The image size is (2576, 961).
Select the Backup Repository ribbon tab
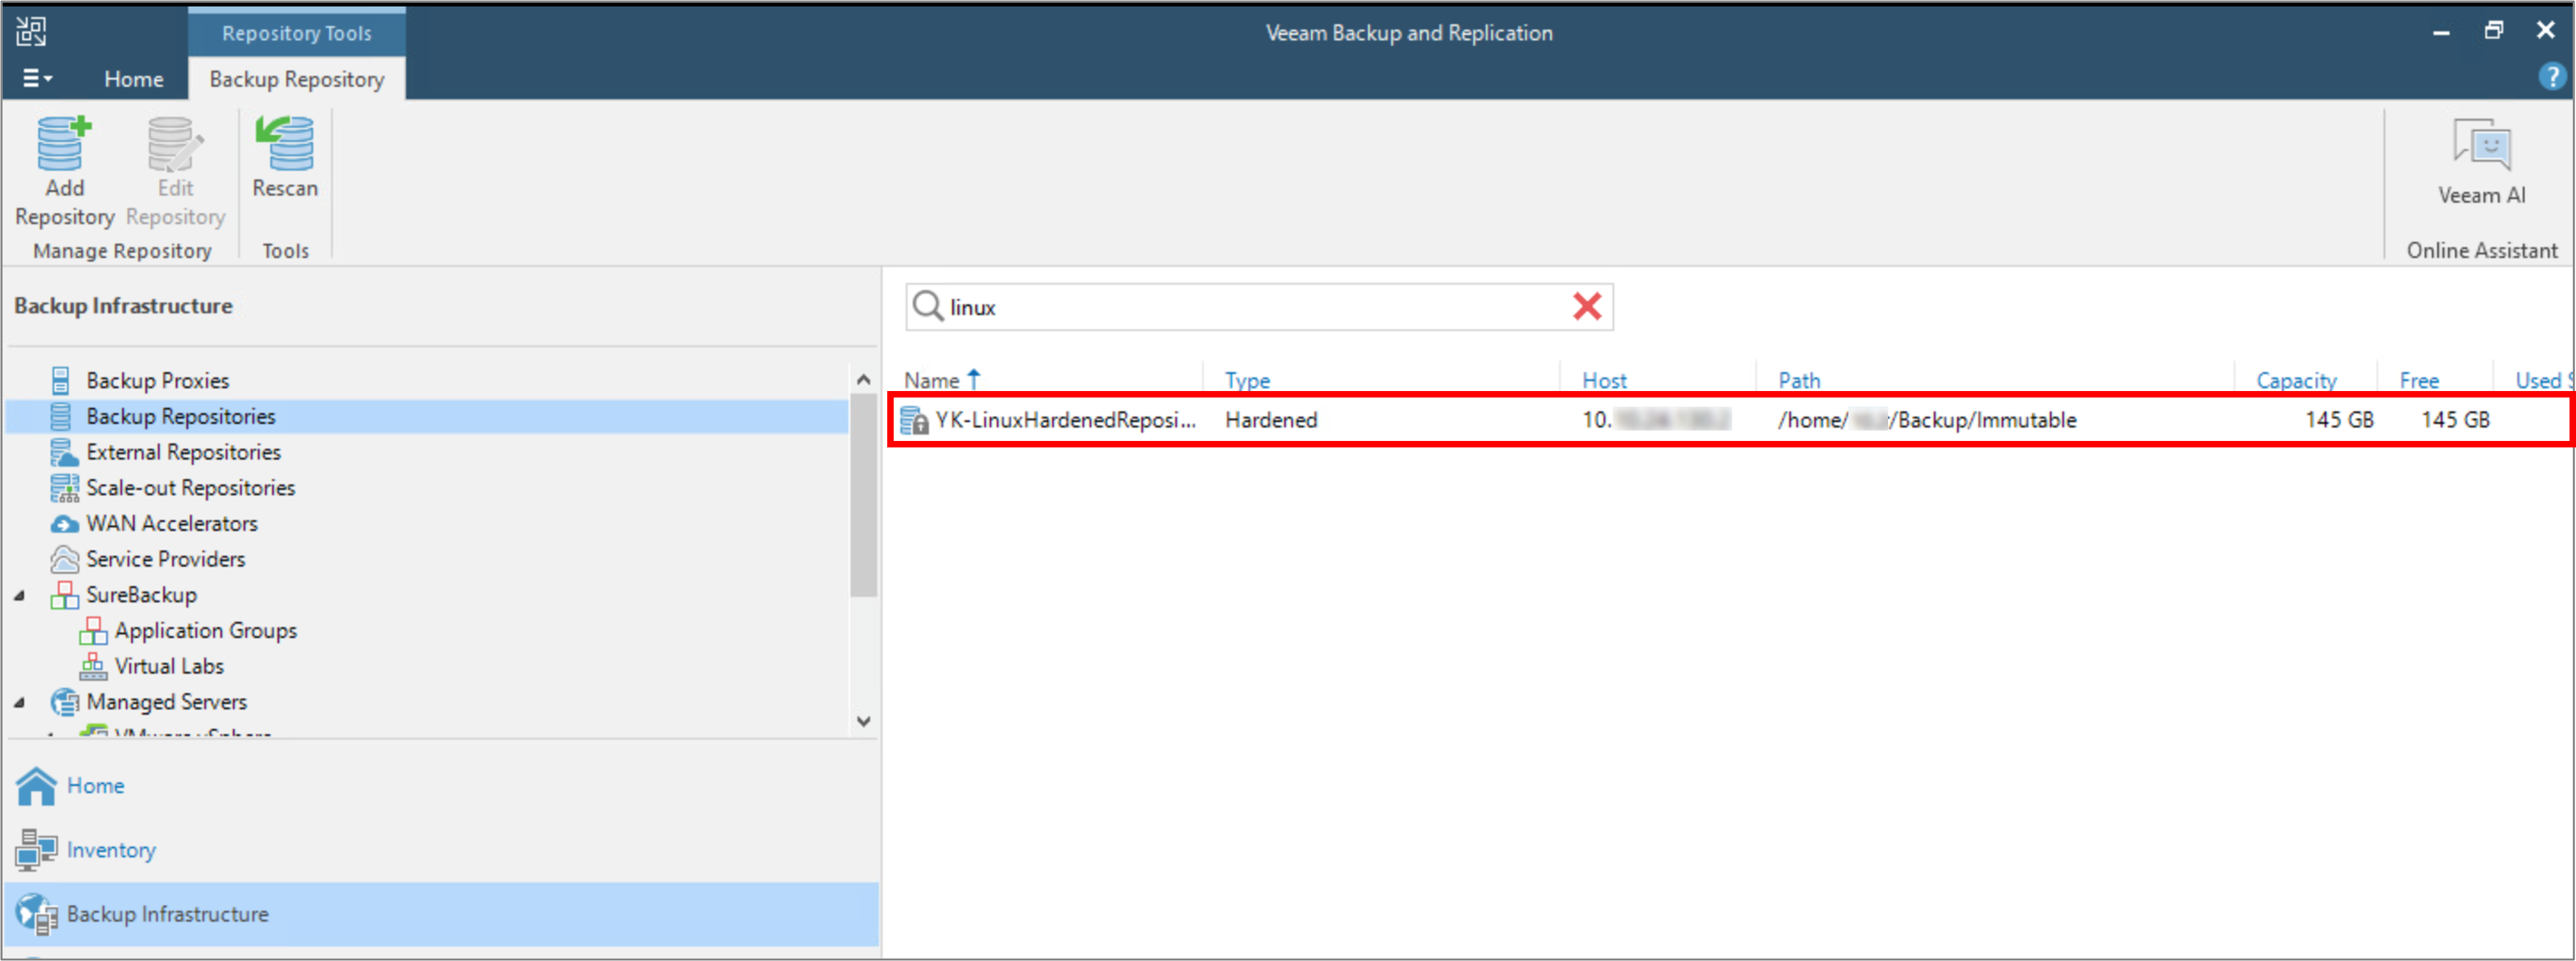(x=296, y=79)
